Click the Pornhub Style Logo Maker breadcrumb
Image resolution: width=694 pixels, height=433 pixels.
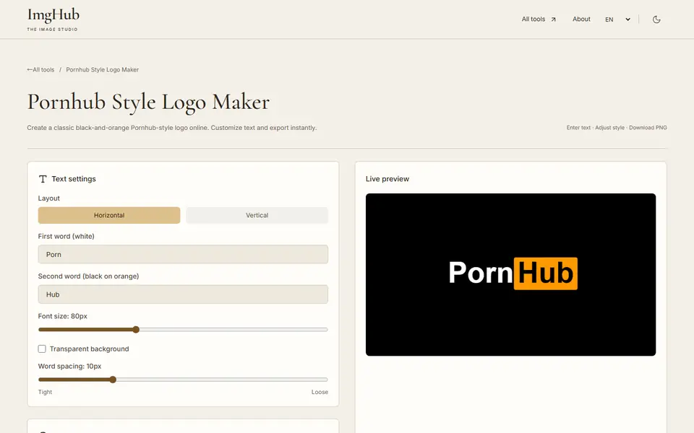pos(102,70)
